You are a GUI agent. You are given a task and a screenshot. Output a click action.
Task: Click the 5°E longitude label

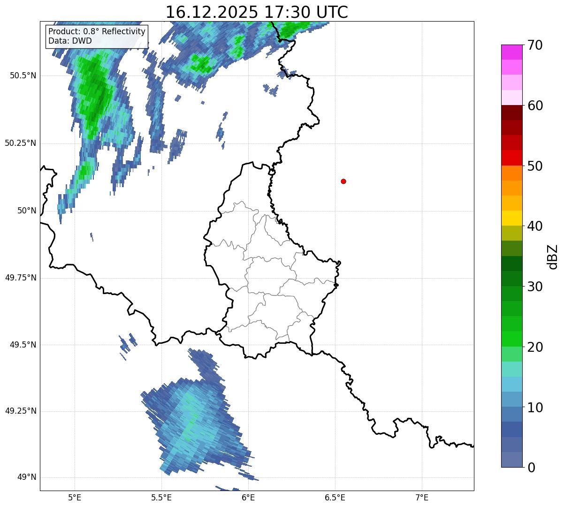coord(75,497)
